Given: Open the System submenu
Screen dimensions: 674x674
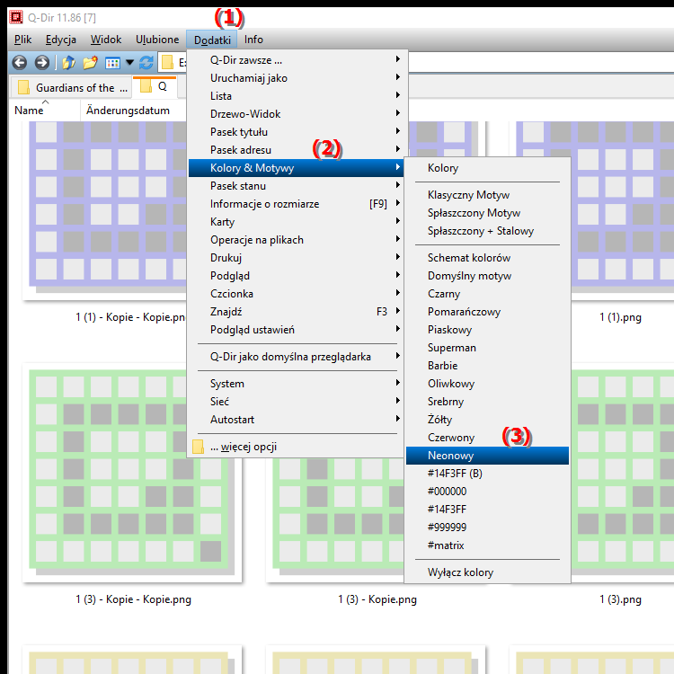Looking at the screenshot, I should (296, 384).
